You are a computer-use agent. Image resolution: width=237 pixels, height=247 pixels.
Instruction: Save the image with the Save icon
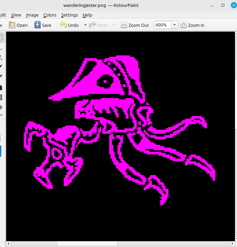pos(43,25)
